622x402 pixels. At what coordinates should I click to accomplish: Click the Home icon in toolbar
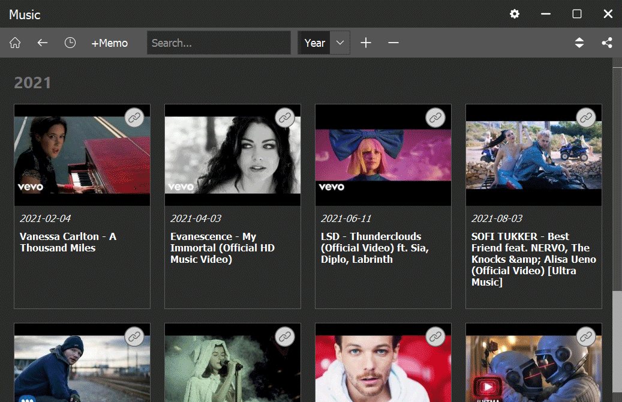click(15, 43)
